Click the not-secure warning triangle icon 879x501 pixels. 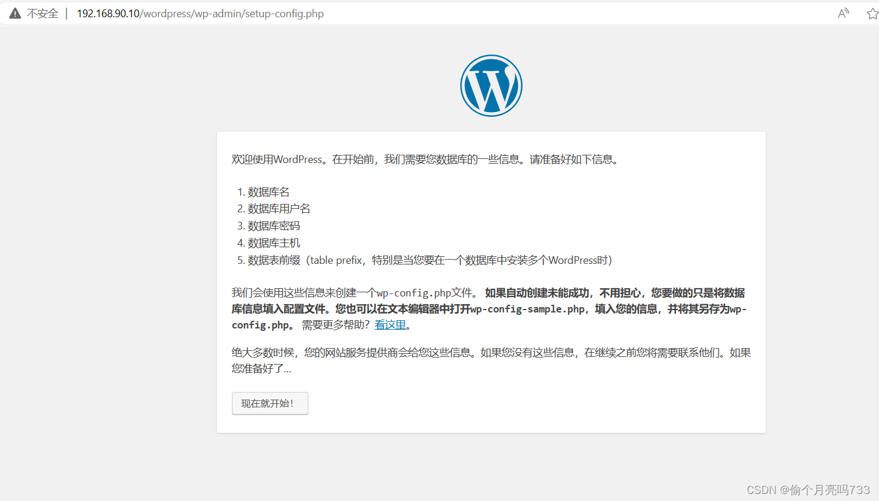point(15,13)
